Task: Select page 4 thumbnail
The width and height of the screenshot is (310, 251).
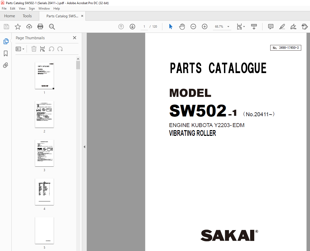Action: tap(44, 192)
